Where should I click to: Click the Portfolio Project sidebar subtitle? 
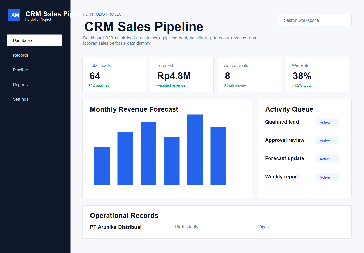[38, 19]
